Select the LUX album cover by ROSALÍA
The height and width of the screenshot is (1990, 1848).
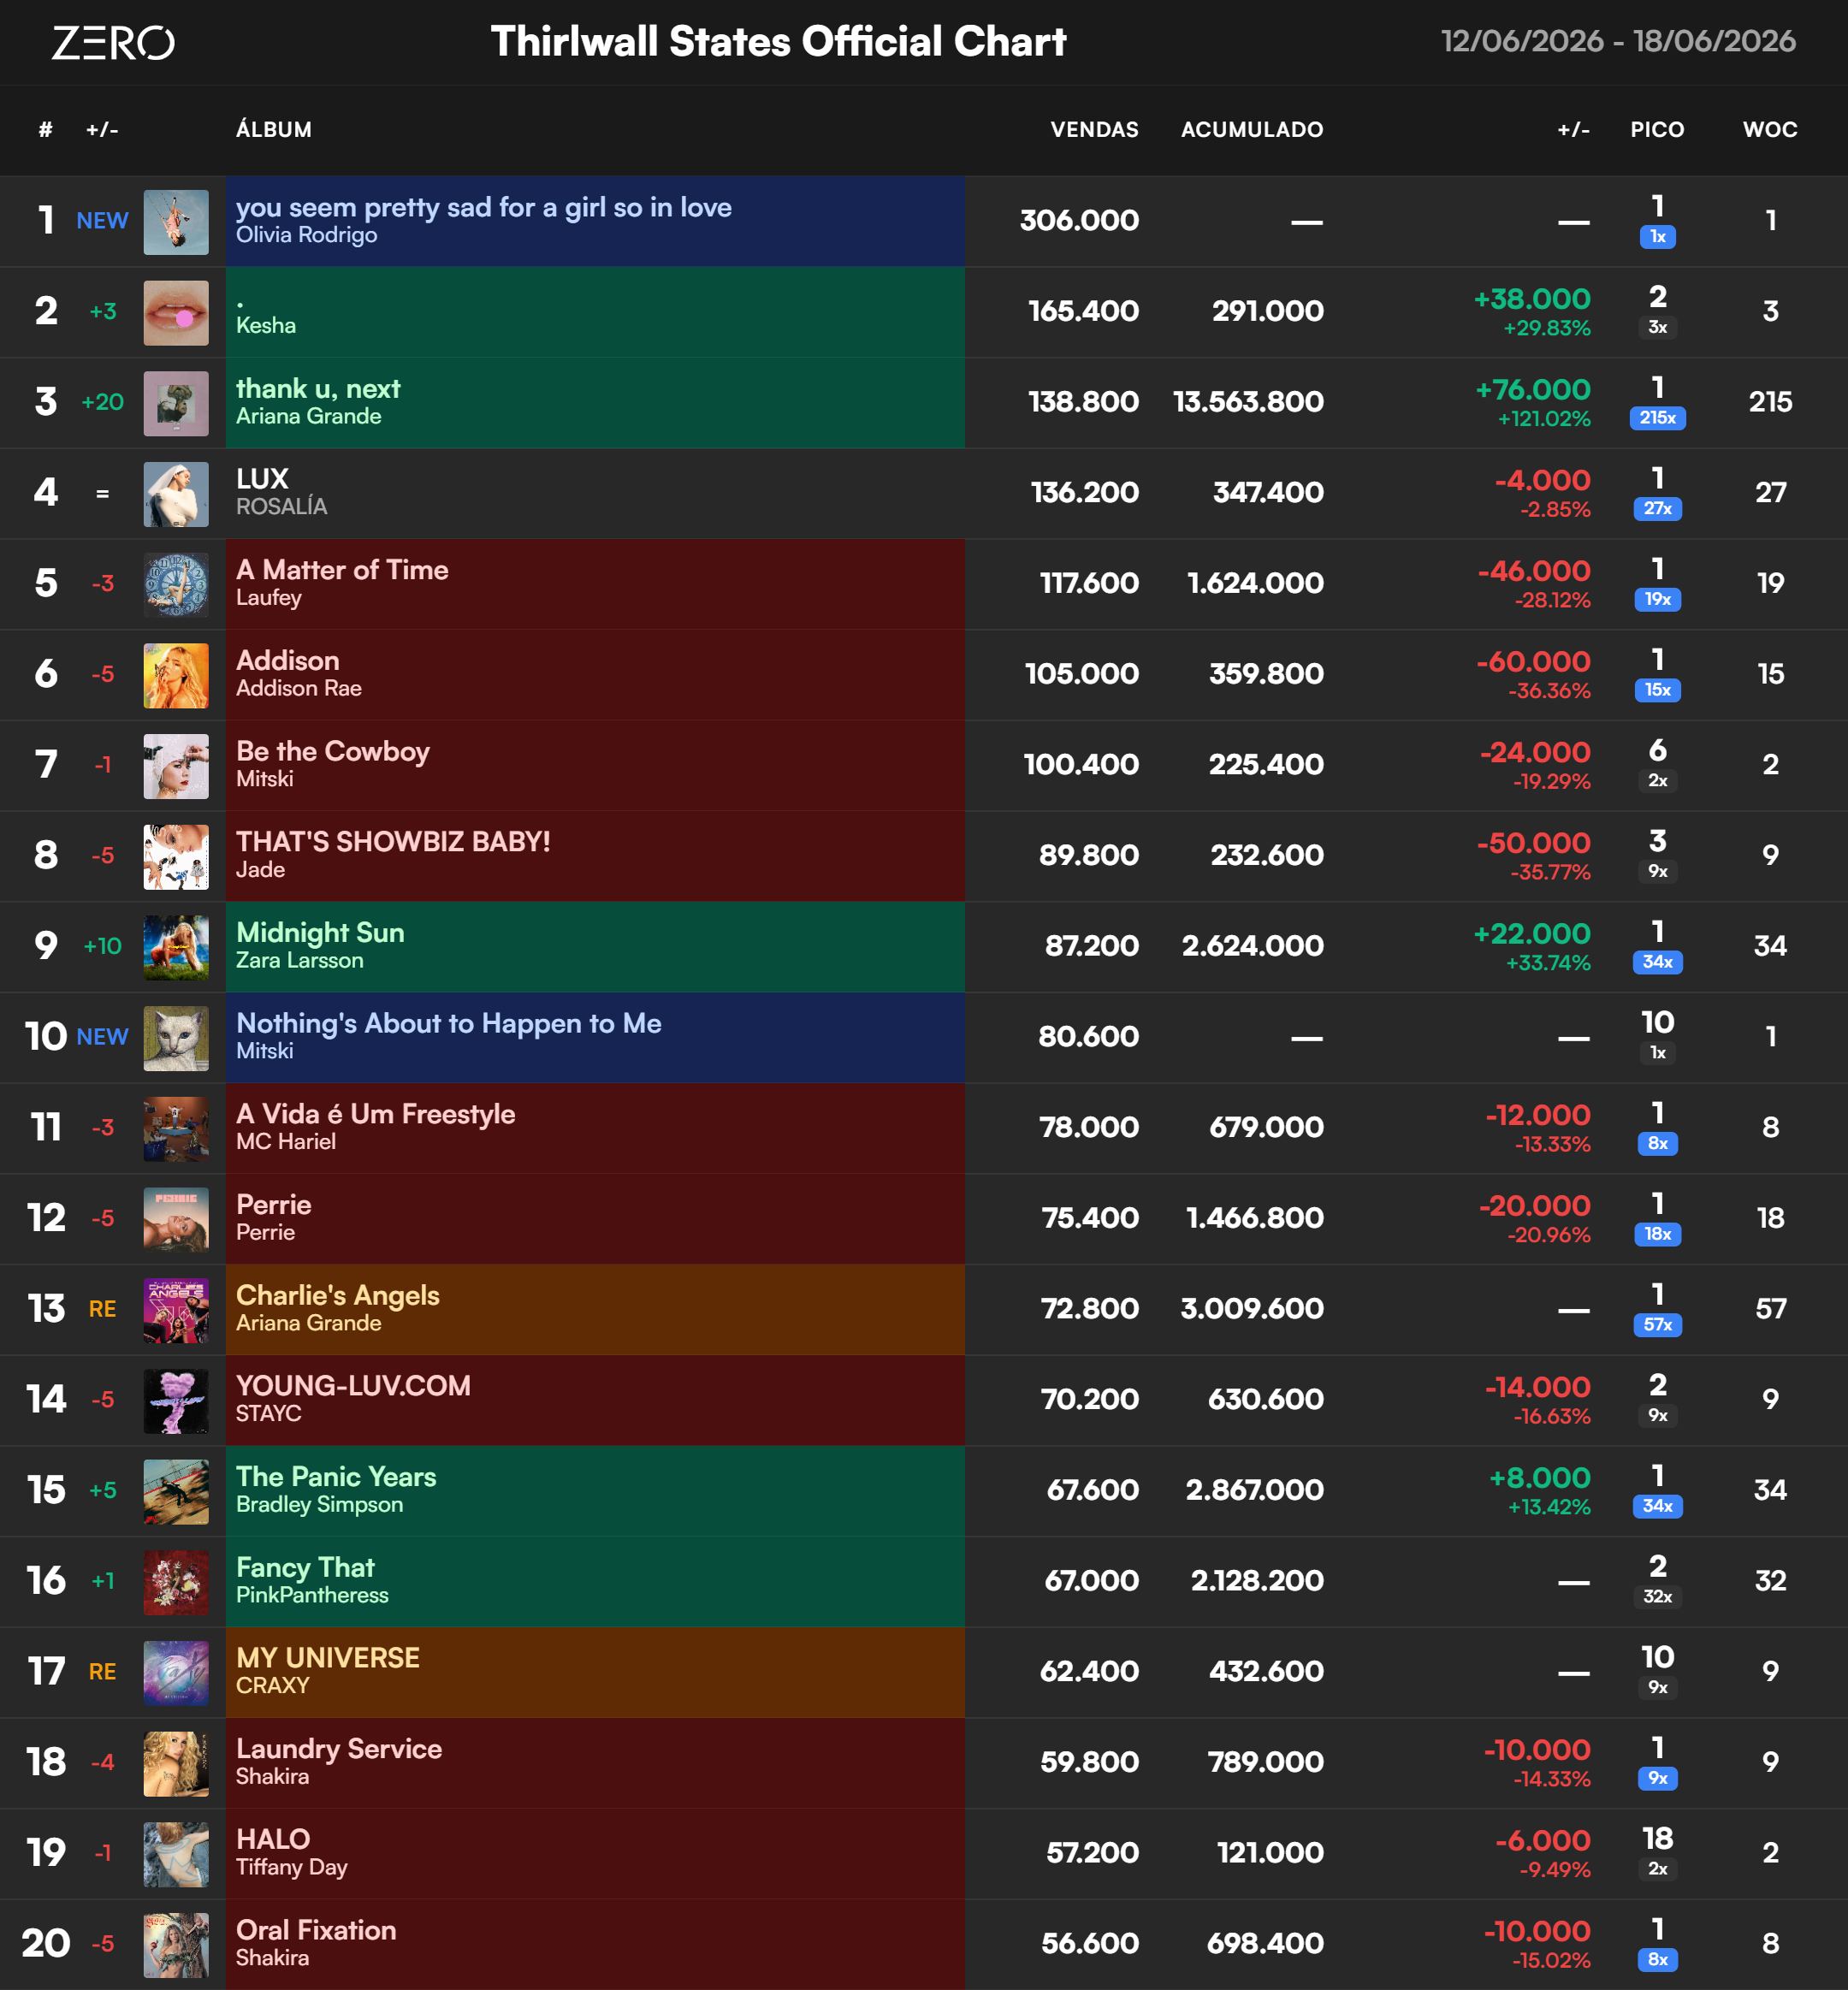(x=176, y=494)
